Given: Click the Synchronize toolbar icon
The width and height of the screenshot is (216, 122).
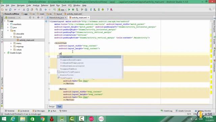Looking at the screenshot, I should 10,9.
